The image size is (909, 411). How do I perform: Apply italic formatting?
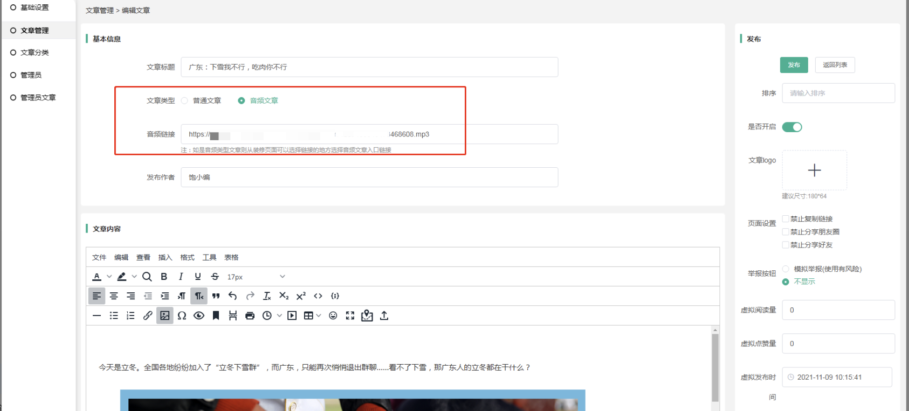click(x=181, y=277)
